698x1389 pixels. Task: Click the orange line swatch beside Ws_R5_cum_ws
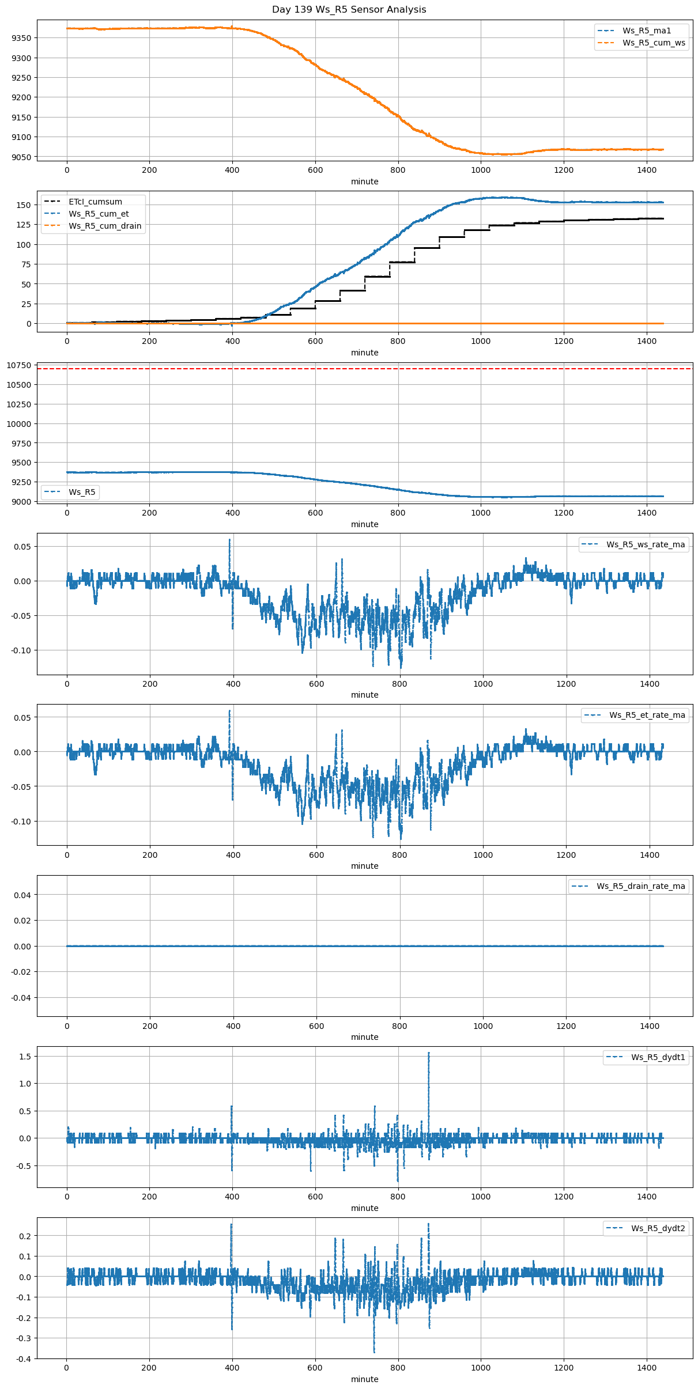[606, 43]
